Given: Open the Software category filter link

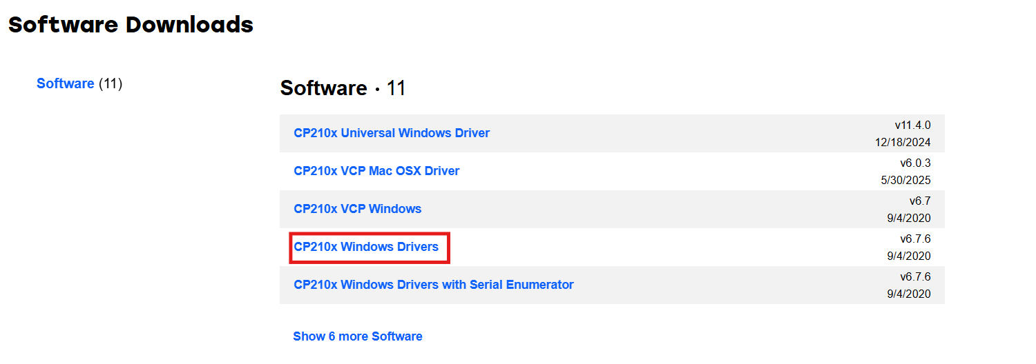Looking at the screenshot, I should [65, 83].
